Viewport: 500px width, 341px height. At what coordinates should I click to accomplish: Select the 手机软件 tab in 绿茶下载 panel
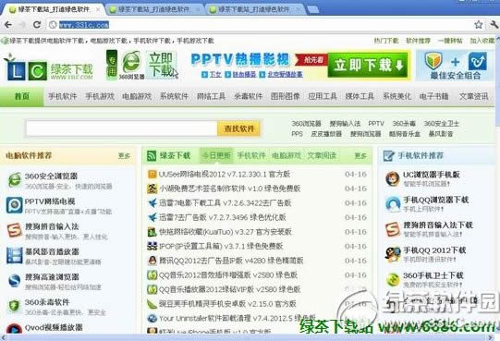pyautogui.click(x=251, y=155)
